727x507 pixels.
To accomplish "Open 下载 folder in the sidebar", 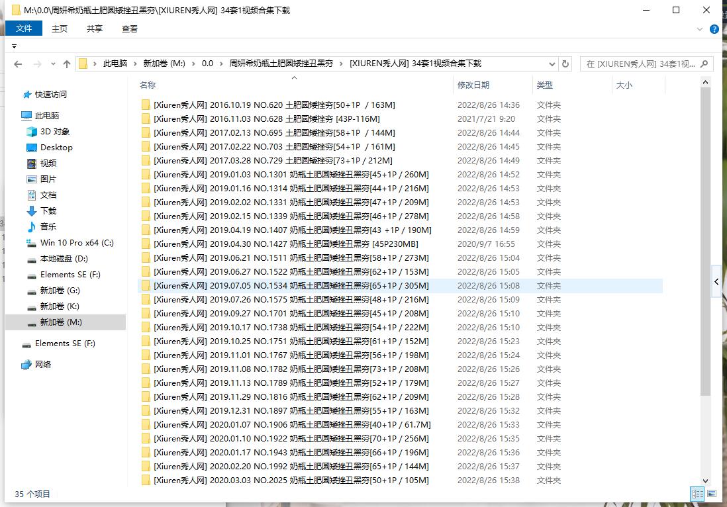I will click(48, 211).
